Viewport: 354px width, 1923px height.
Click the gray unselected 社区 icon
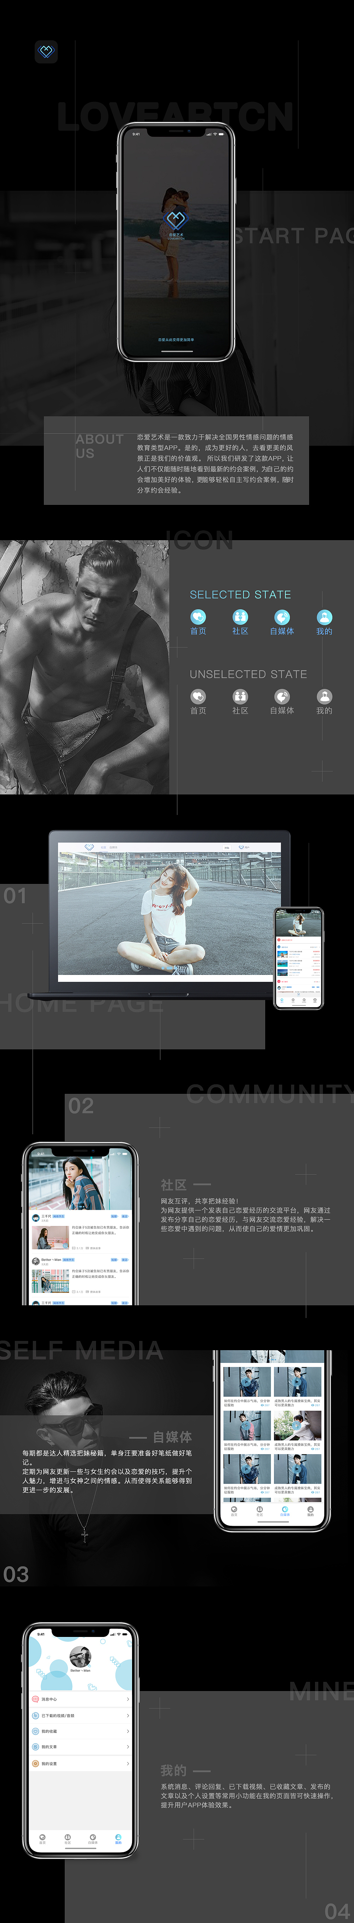click(x=240, y=696)
